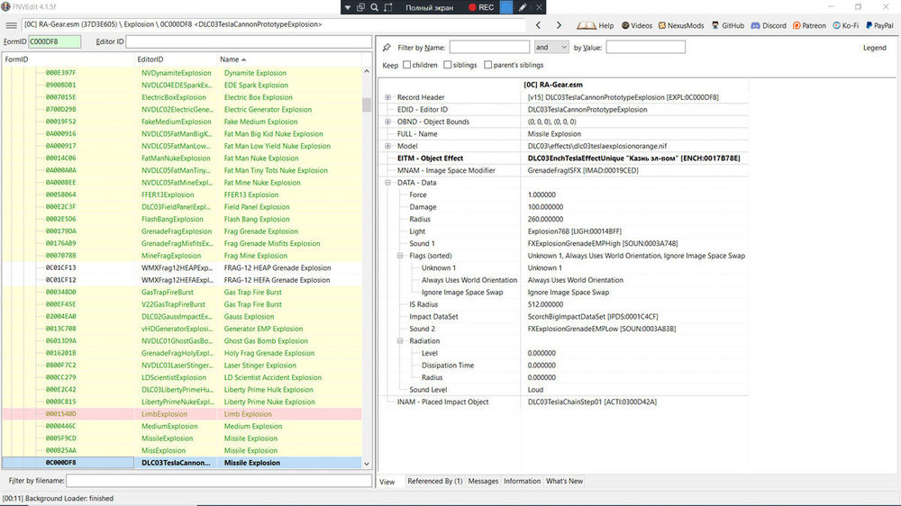
Task: Open the PayPal link
Action: pyautogui.click(x=879, y=25)
